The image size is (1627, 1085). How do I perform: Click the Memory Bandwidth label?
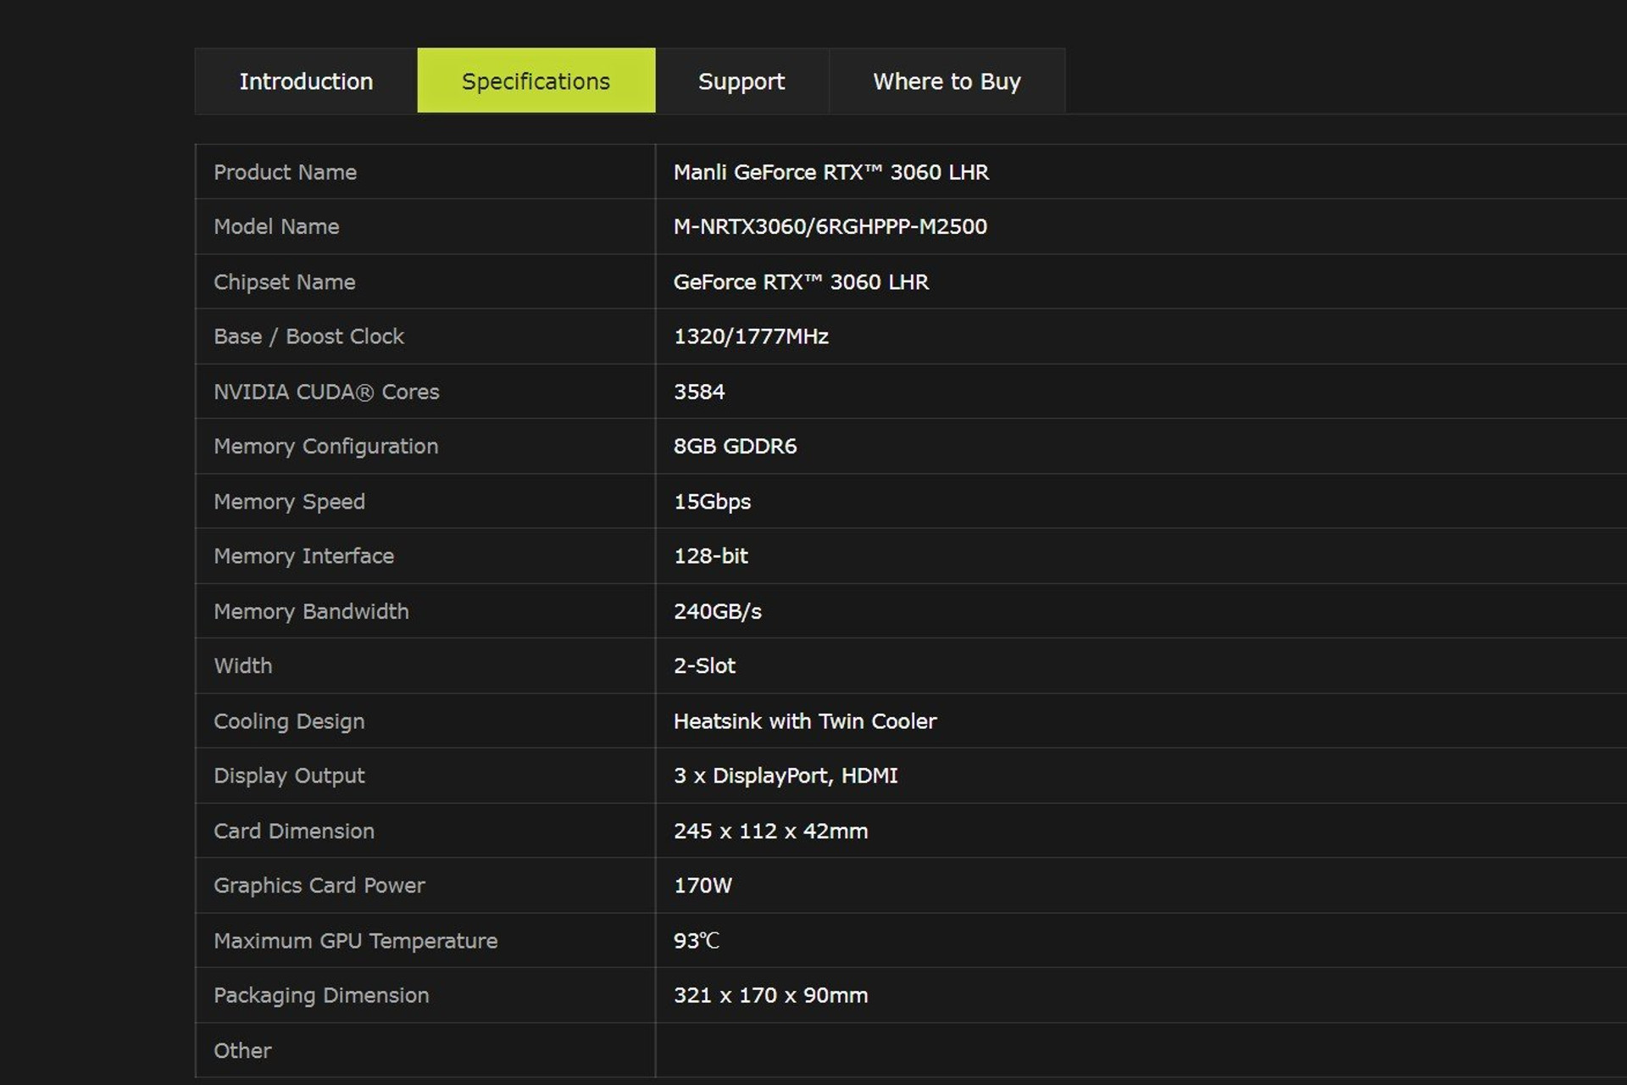pyautogui.click(x=311, y=611)
